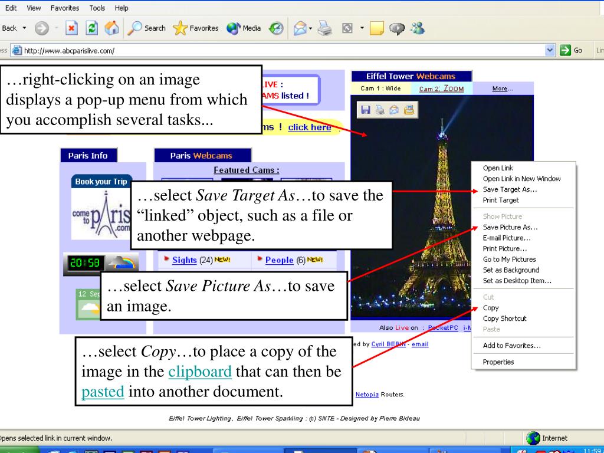
Task: Open the address bar URL dropdown
Action: click(550, 50)
